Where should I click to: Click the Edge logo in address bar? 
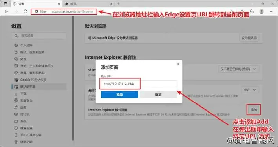(x=37, y=11)
